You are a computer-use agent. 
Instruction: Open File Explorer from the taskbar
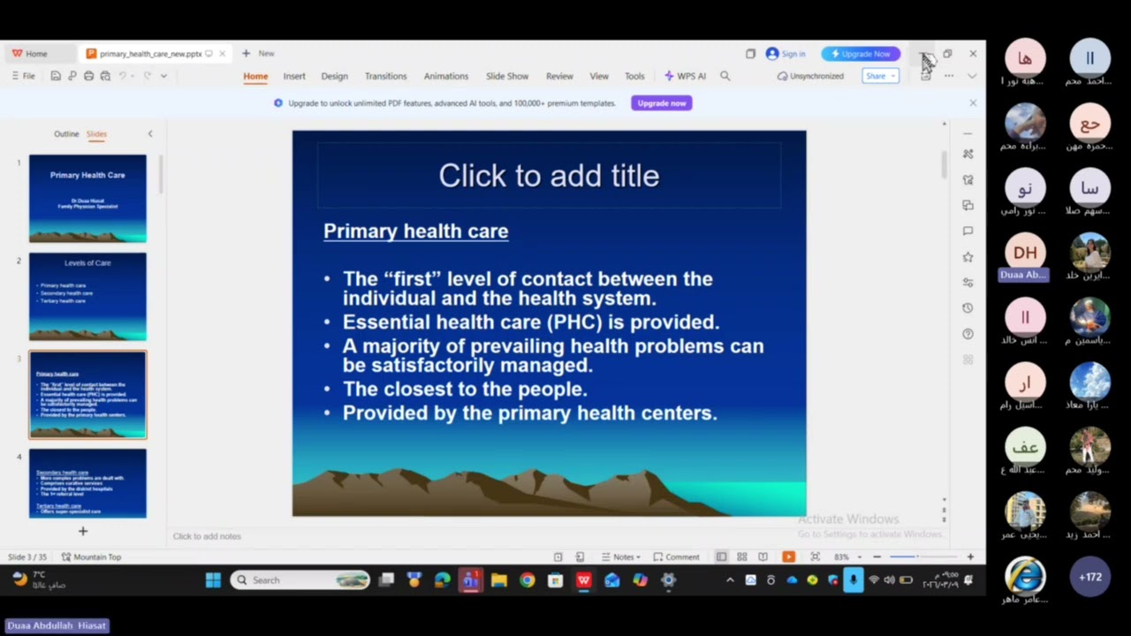coord(498,580)
